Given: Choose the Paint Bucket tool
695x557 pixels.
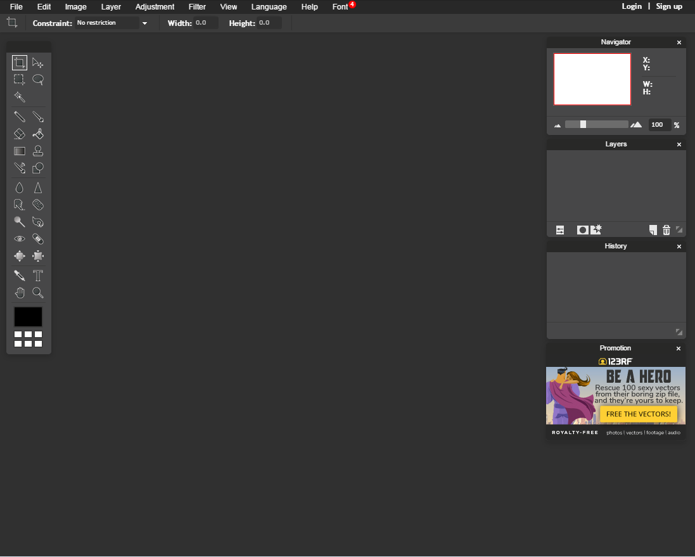Looking at the screenshot, I should point(38,134).
